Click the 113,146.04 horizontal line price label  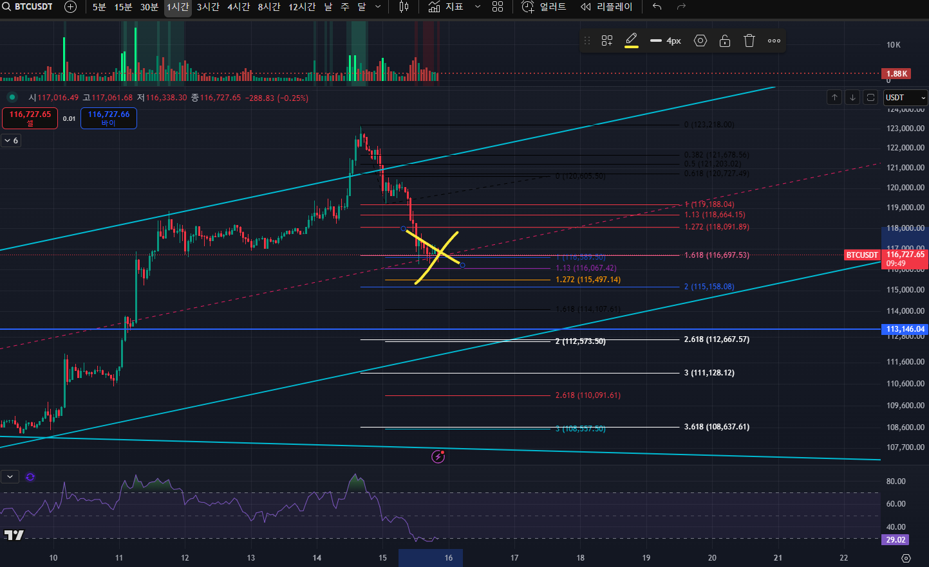[905, 329]
